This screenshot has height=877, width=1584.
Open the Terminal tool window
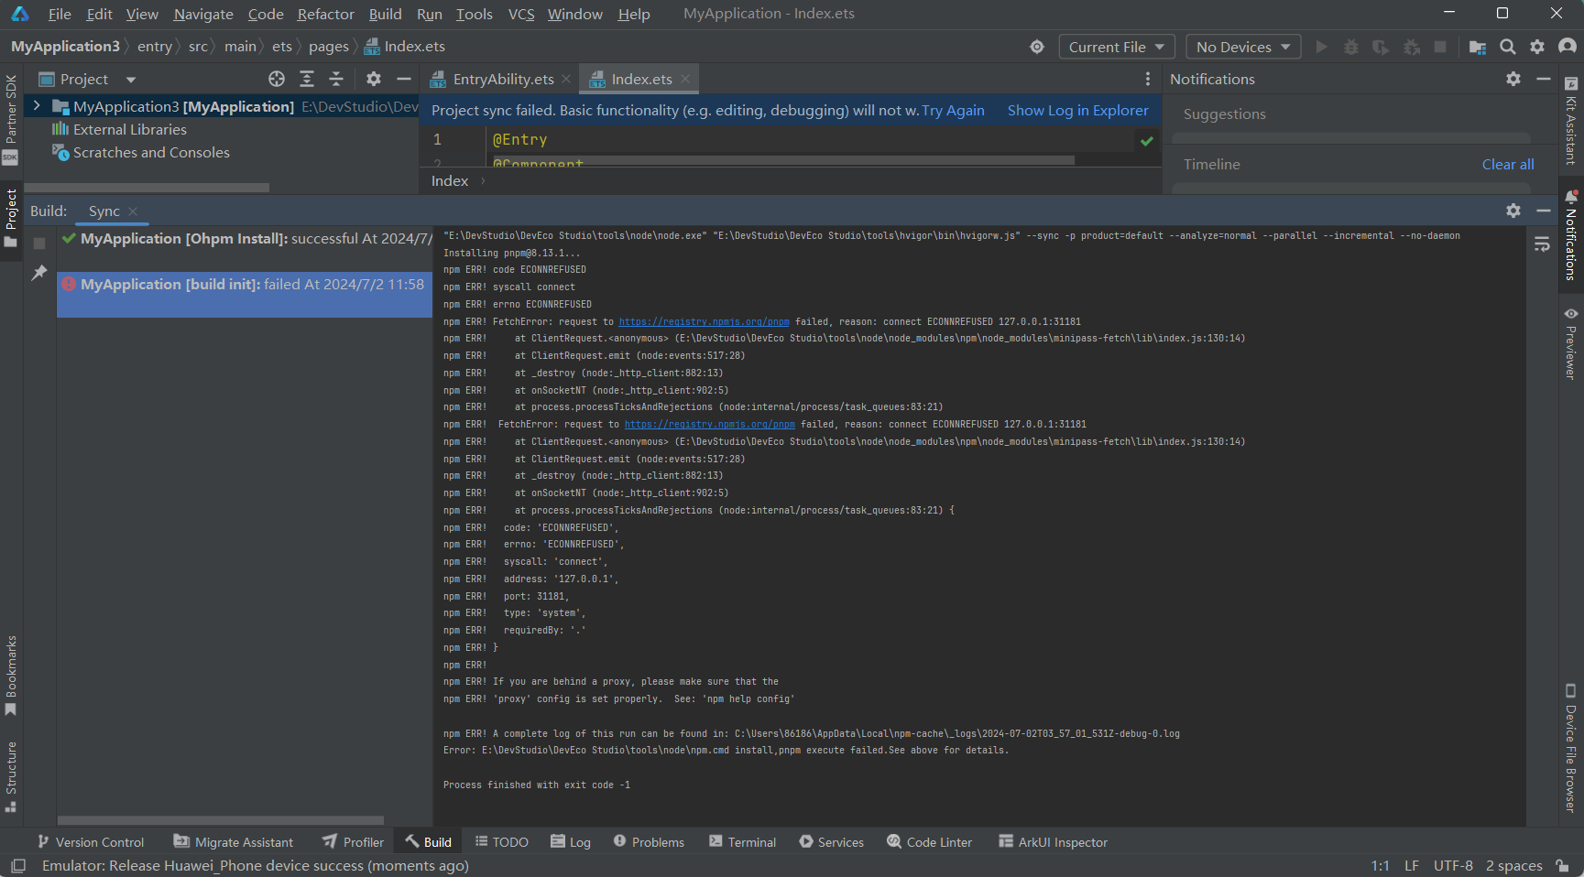coord(742,842)
